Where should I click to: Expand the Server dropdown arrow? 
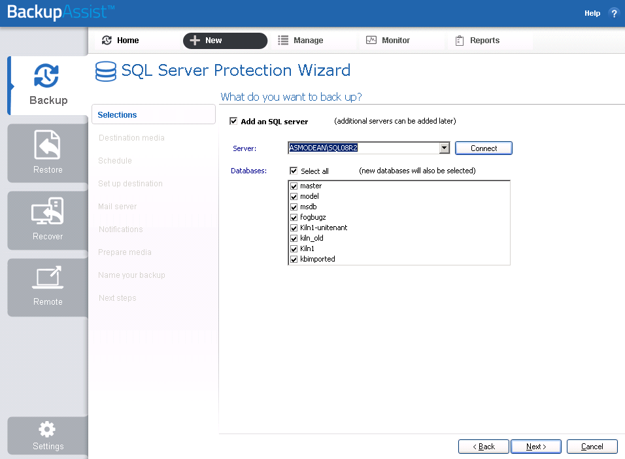444,148
